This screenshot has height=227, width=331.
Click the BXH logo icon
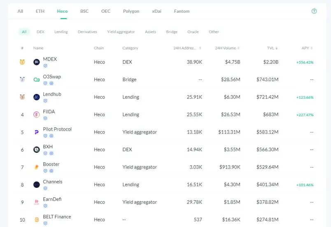coord(37,150)
